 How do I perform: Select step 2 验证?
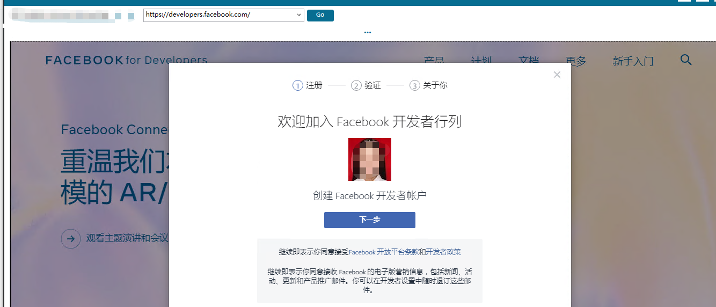[x=366, y=85]
